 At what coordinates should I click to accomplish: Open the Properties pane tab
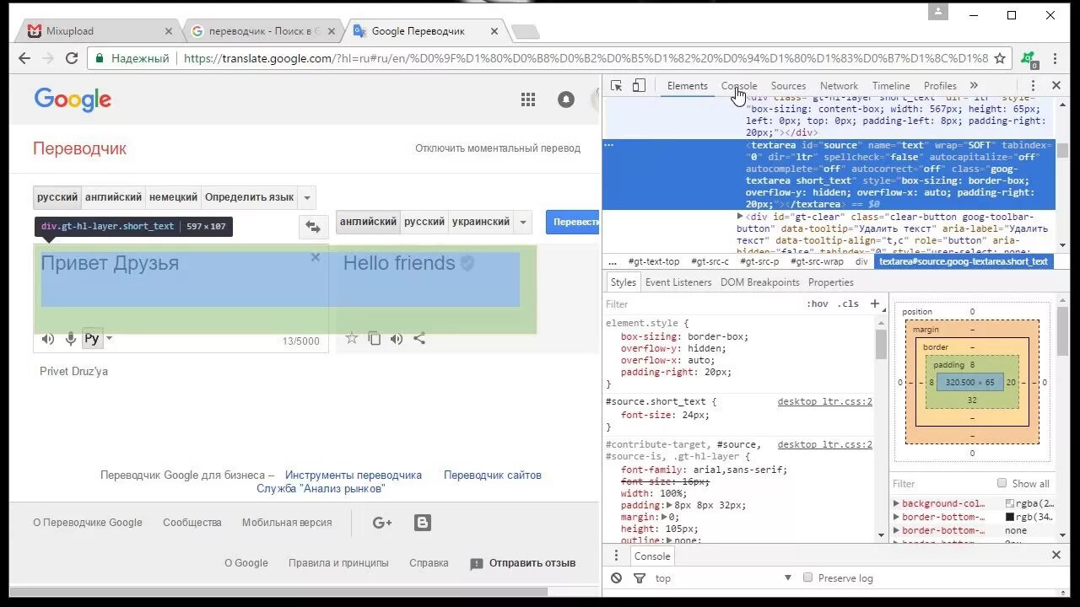[831, 282]
